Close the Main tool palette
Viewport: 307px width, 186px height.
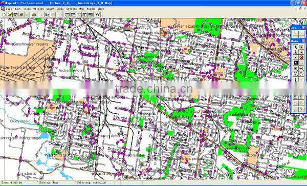click(303, 41)
